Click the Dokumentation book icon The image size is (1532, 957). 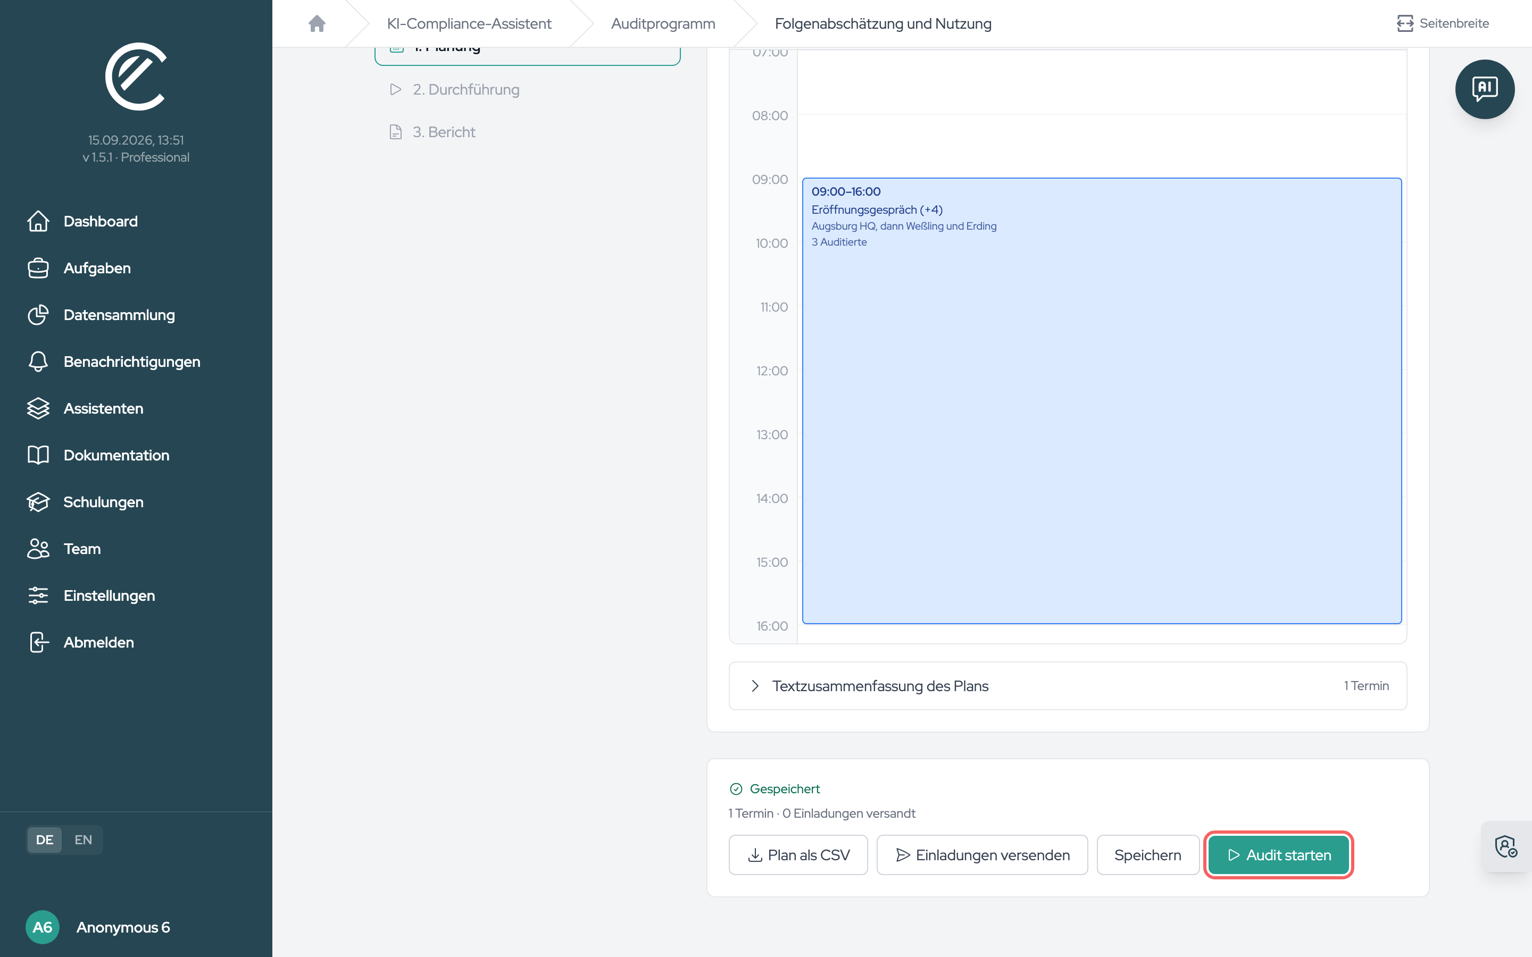38,455
